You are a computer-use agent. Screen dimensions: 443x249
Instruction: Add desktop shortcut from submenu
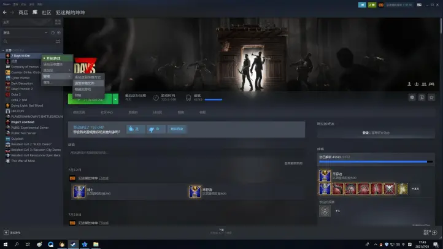click(x=88, y=77)
